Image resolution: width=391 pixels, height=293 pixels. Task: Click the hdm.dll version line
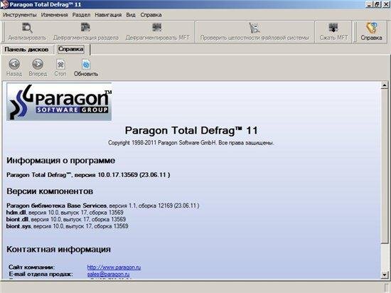65,213
